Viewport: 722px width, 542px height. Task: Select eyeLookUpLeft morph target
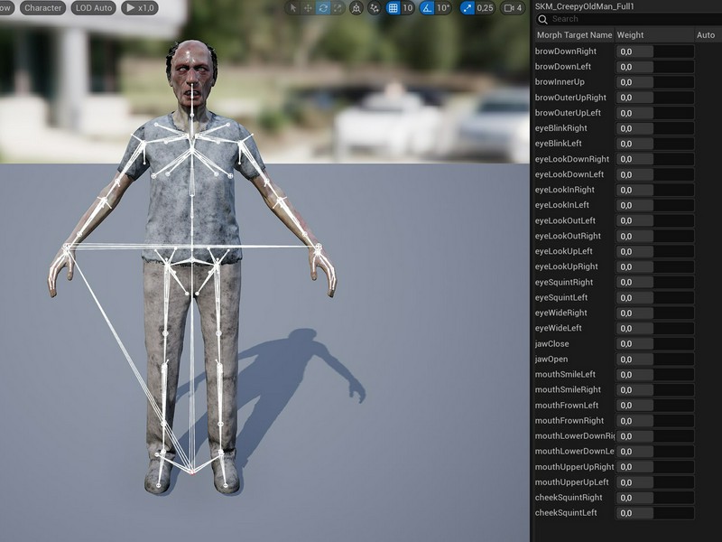pos(563,251)
